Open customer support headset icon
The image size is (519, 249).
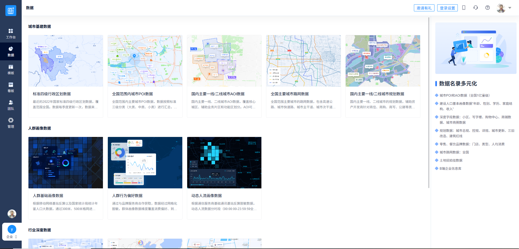476,8
